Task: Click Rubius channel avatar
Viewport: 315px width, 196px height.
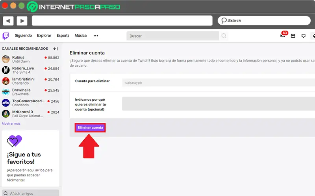Action: [6, 59]
